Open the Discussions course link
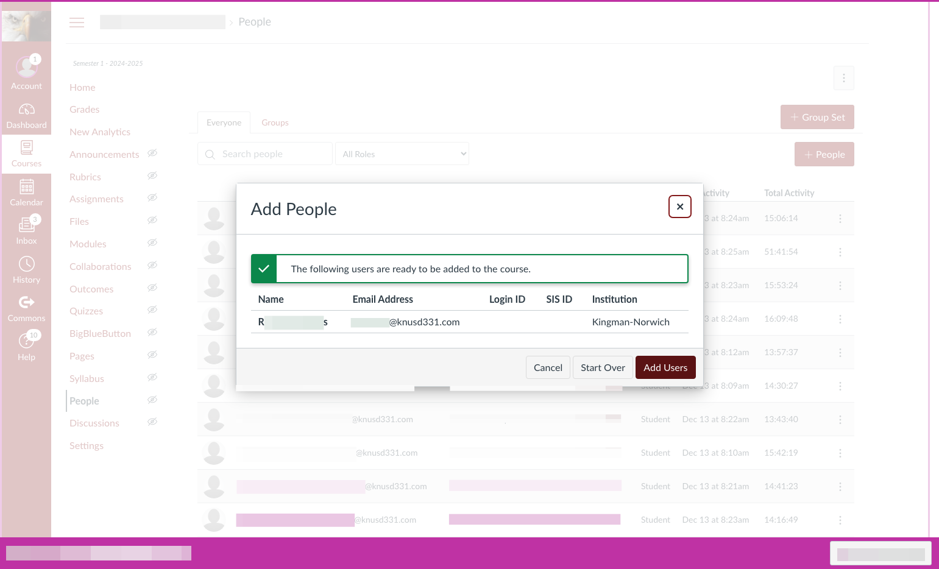This screenshot has height=569, width=939. [x=94, y=423]
